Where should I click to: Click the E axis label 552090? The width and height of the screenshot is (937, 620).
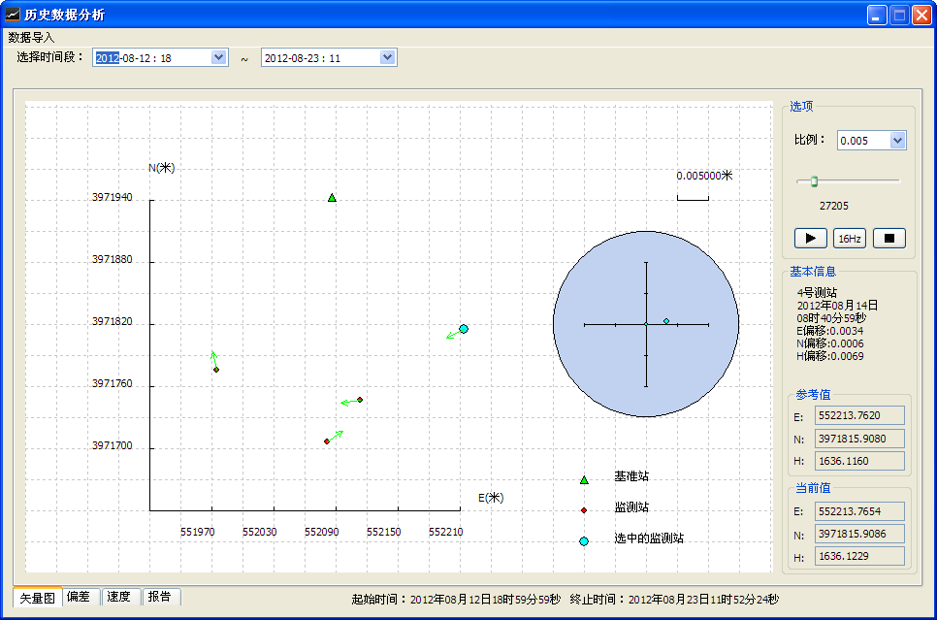[x=321, y=532]
